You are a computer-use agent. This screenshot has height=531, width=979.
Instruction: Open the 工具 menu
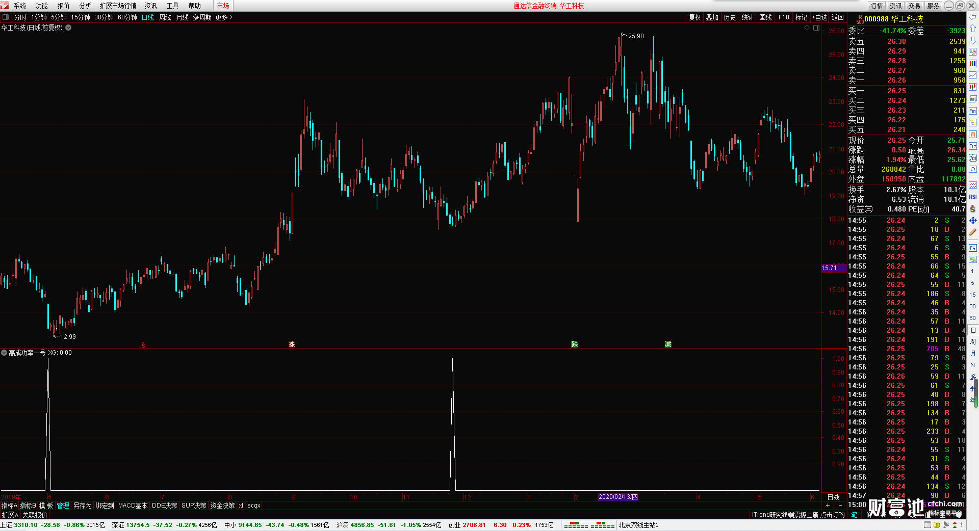[x=173, y=6]
